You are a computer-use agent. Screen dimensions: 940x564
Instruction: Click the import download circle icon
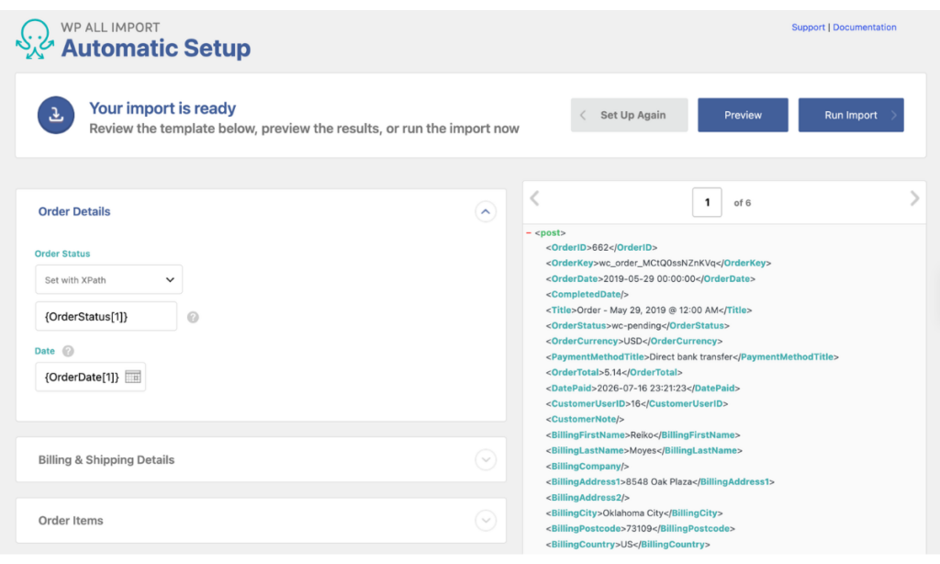click(x=56, y=115)
